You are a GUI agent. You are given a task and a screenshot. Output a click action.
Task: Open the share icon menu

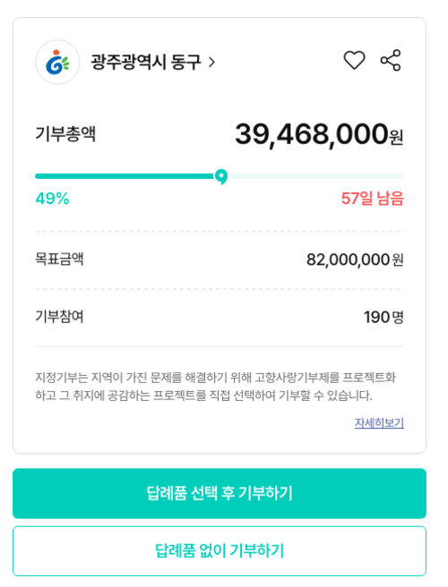point(391,60)
